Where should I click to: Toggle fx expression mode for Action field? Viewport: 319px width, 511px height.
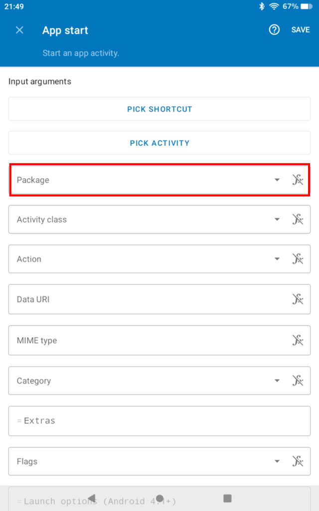click(x=298, y=259)
